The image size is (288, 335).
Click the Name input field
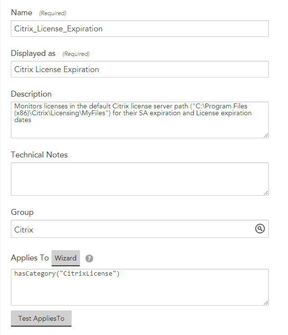point(140,28)
